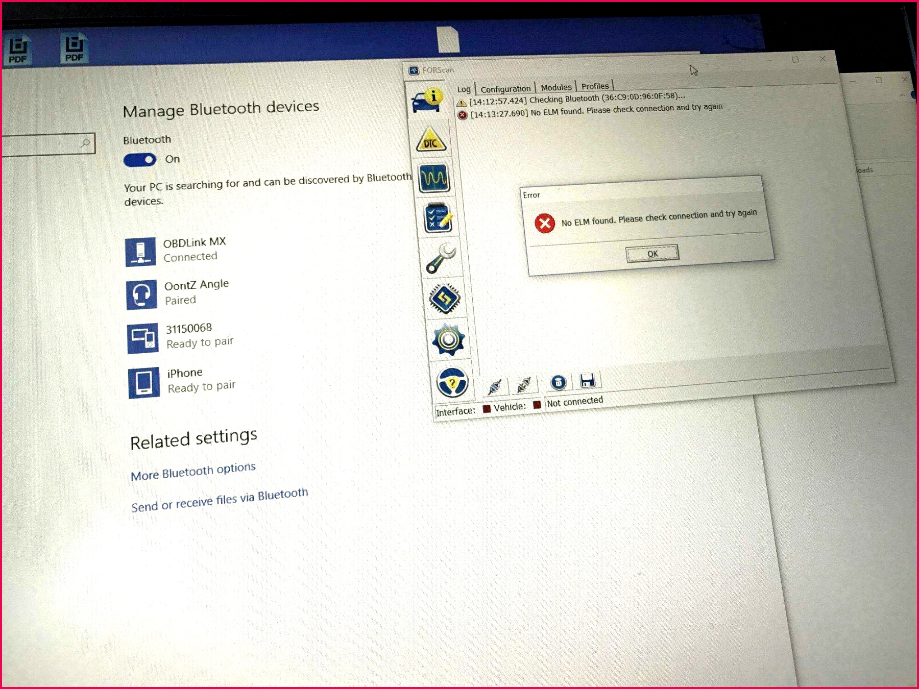Click the clear log trash icon

click(x=558, y=382)
